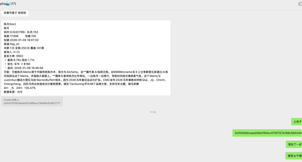Select the green message 感觉ip不错

pyautogui.click(x=294, y=156)
